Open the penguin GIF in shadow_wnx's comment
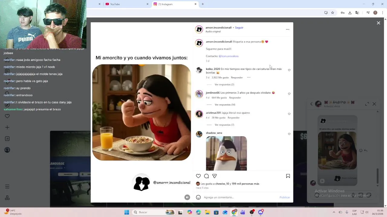This screenshot has width=387, height=217. (x=226, y=153)
